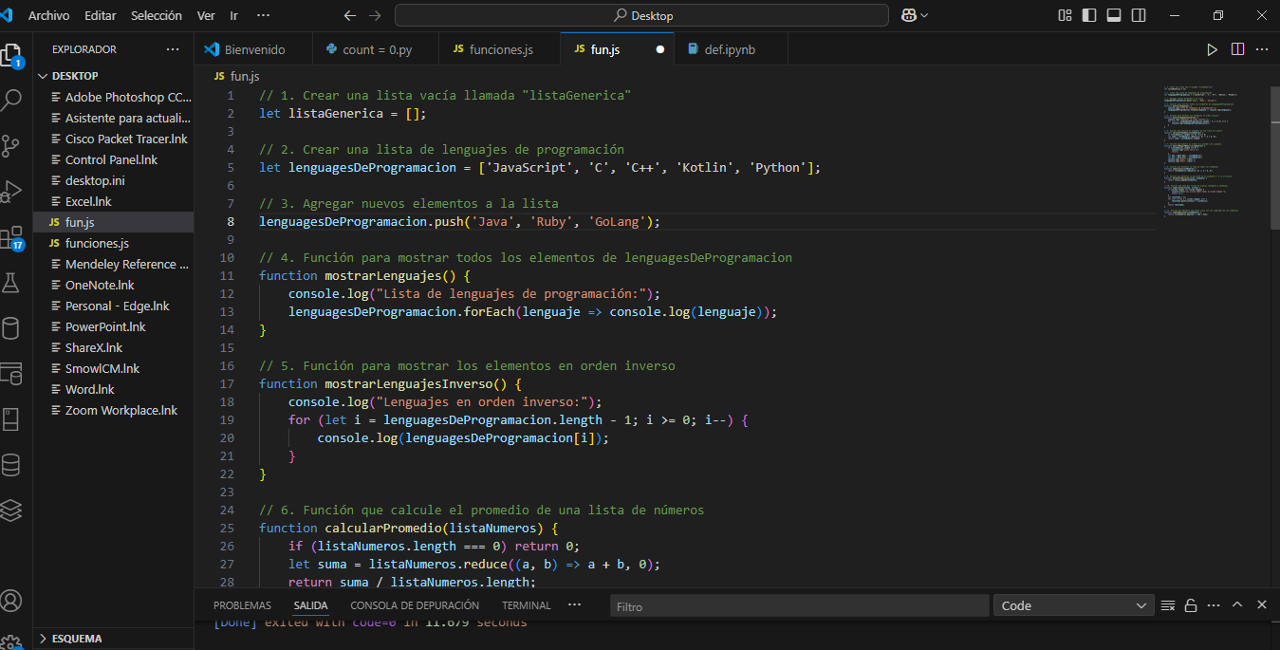Select the SALIDA panel tab
The width and height of the screenshot is (1280, 650).
[310, 605]
